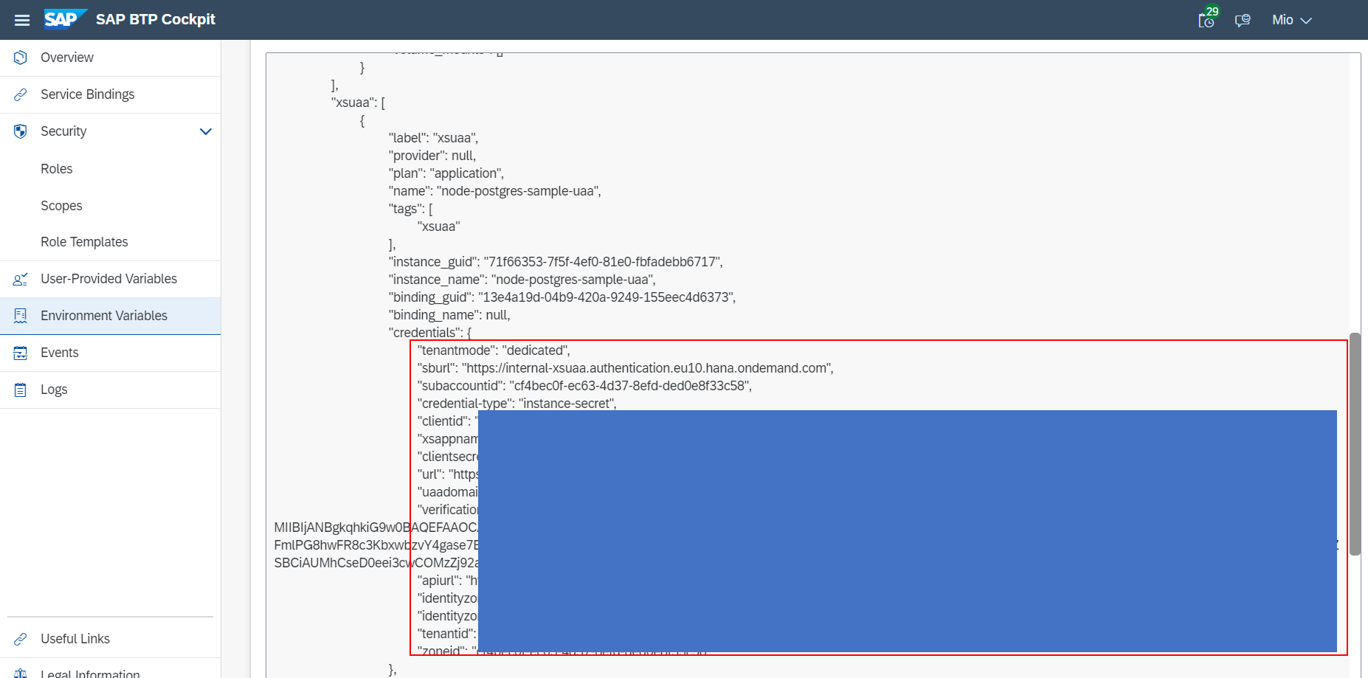Image resolution: width=1368 pixels, height=678 pixels.
Task: Click the Overview hexagon icon
Action: (21, 58)
